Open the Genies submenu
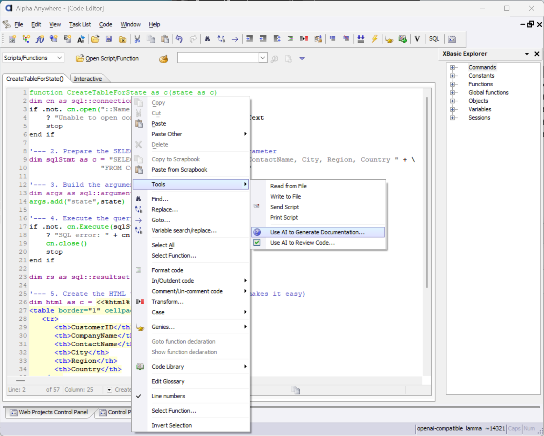 point(191,327)
